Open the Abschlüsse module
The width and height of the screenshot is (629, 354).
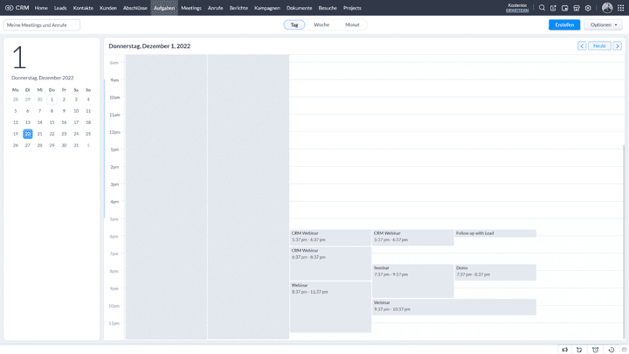[x=135, y=8]
